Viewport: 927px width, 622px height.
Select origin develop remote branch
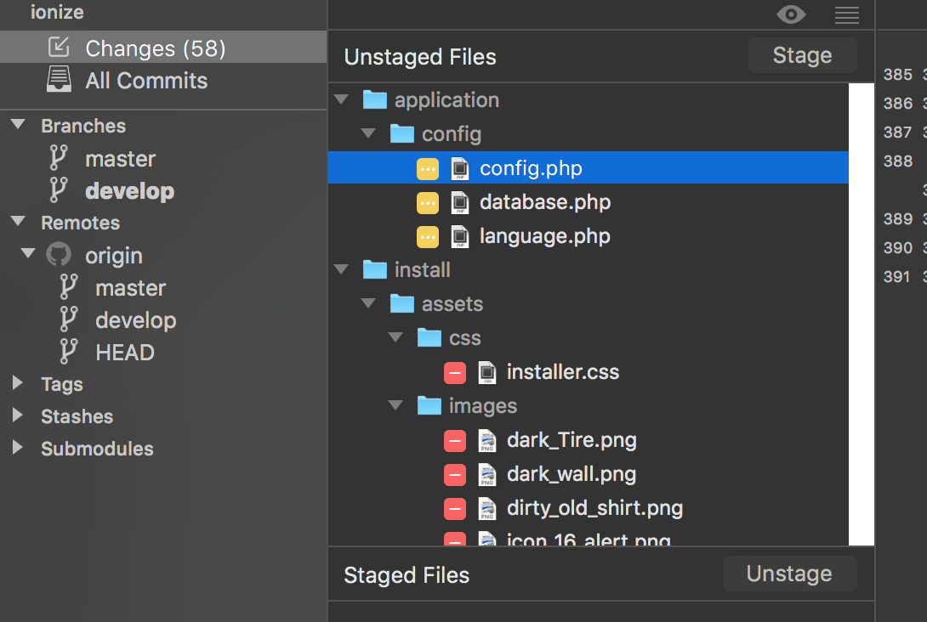[x=136, y=320]
